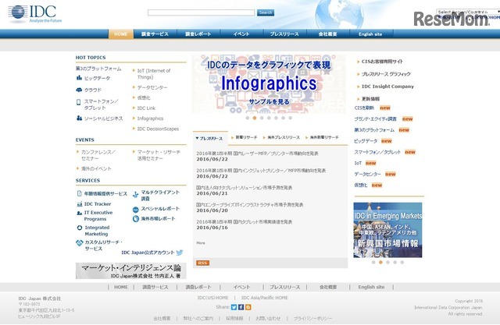Open the 国内レーザーMFP/プリンター市場動向 press release

click(257, 154)
